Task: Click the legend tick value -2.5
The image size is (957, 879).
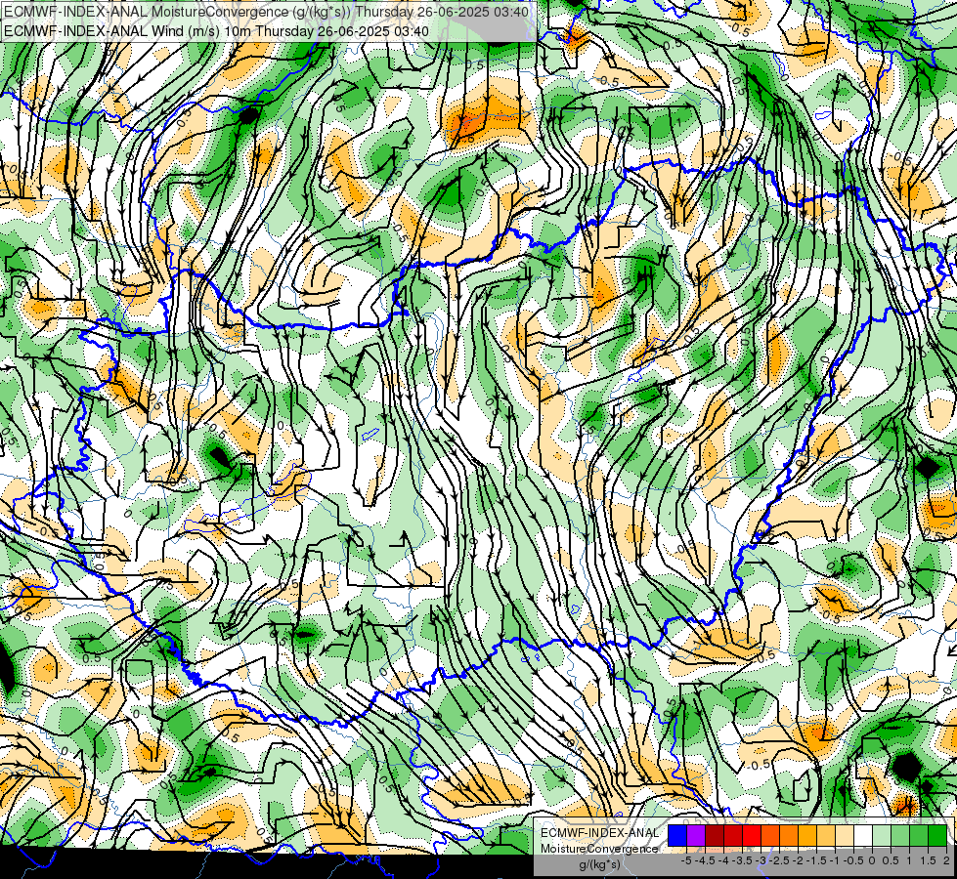Action: (x=779, y=860)
